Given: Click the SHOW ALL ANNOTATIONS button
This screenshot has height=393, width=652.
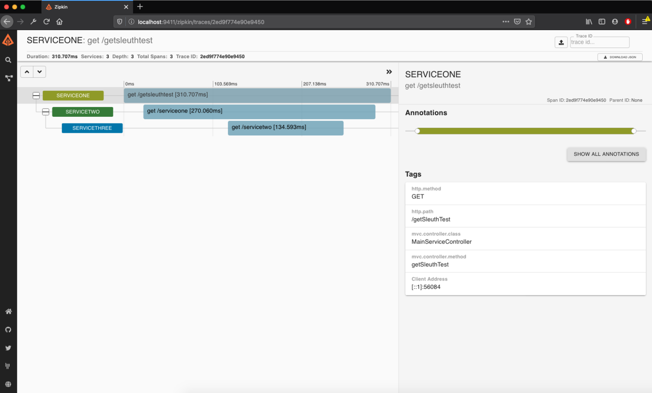Looking at the screenshot, I should 606,154.
